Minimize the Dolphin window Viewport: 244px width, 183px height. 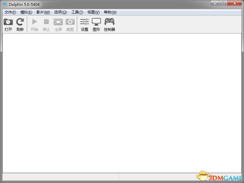pyautogui.click(x=215, y=3)
